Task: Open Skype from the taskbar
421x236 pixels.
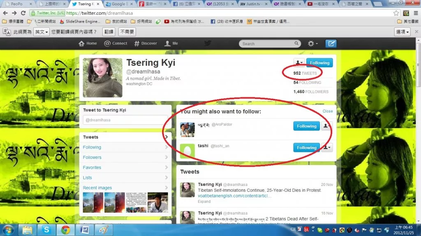Action: click(46, 230)
